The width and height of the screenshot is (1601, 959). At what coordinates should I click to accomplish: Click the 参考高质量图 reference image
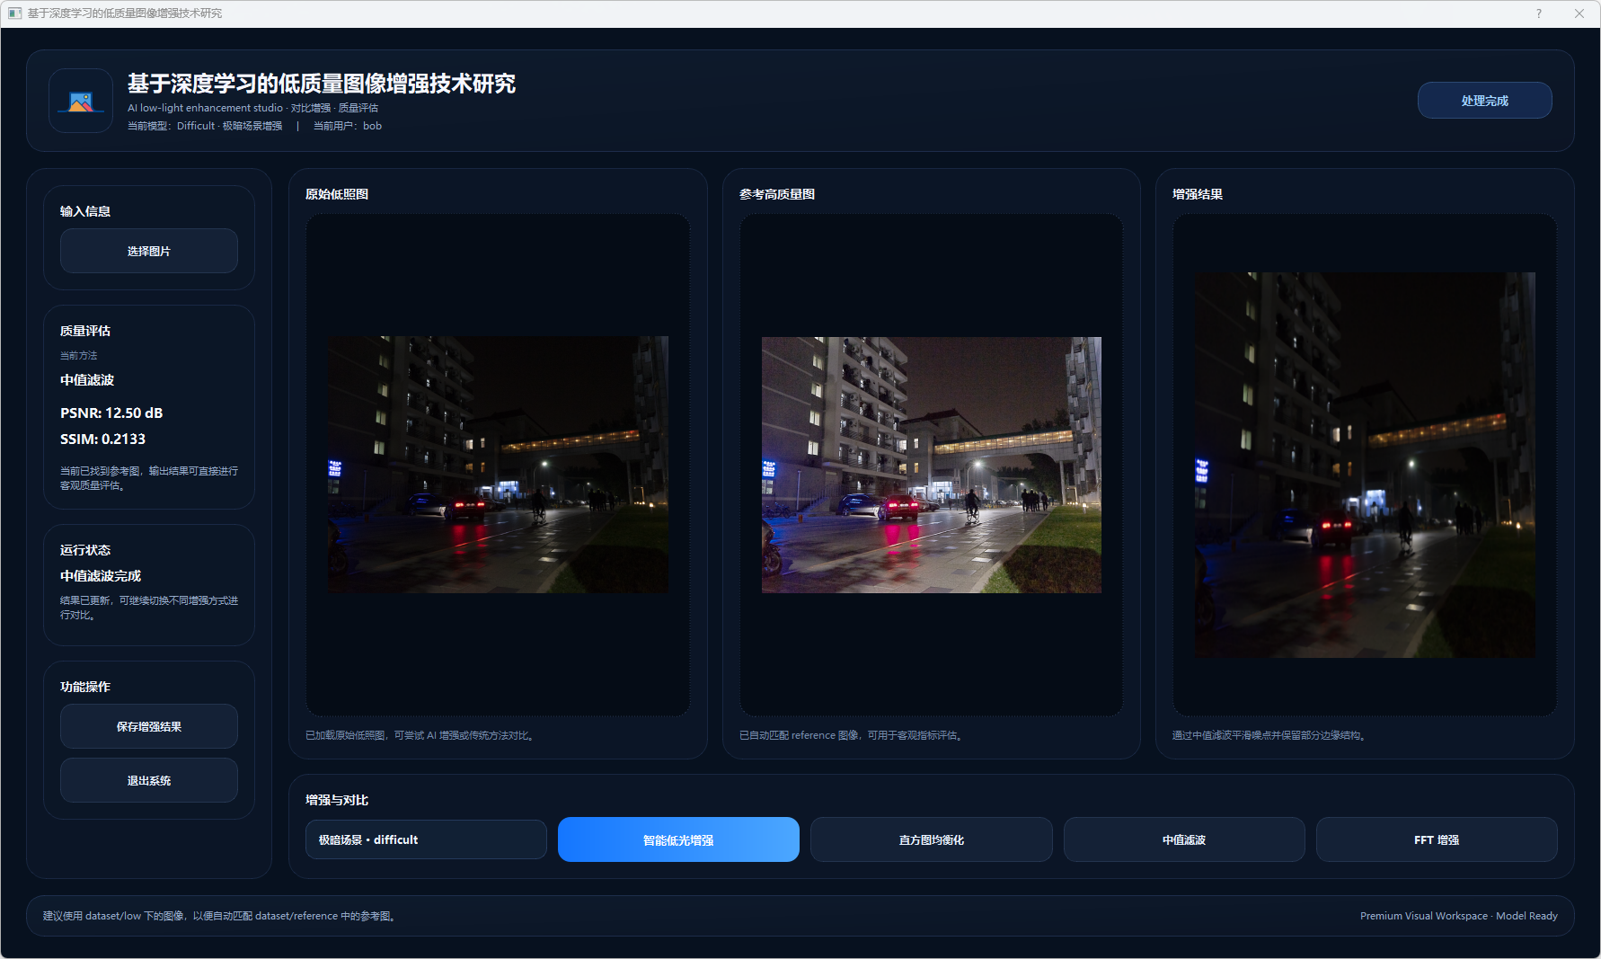(931, 465)
